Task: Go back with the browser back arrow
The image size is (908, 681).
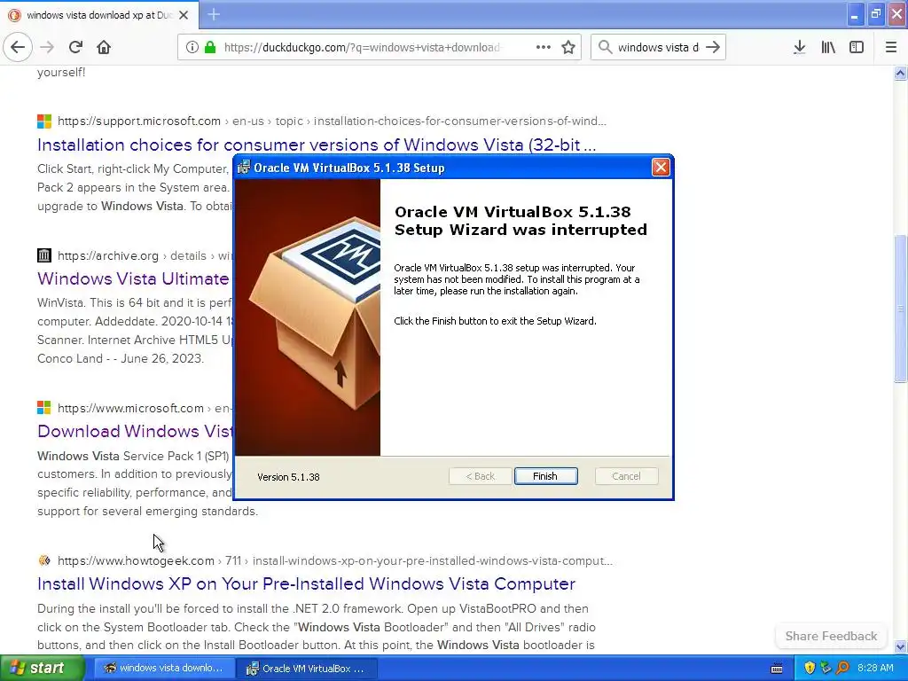Action: [x=18, y=47]
